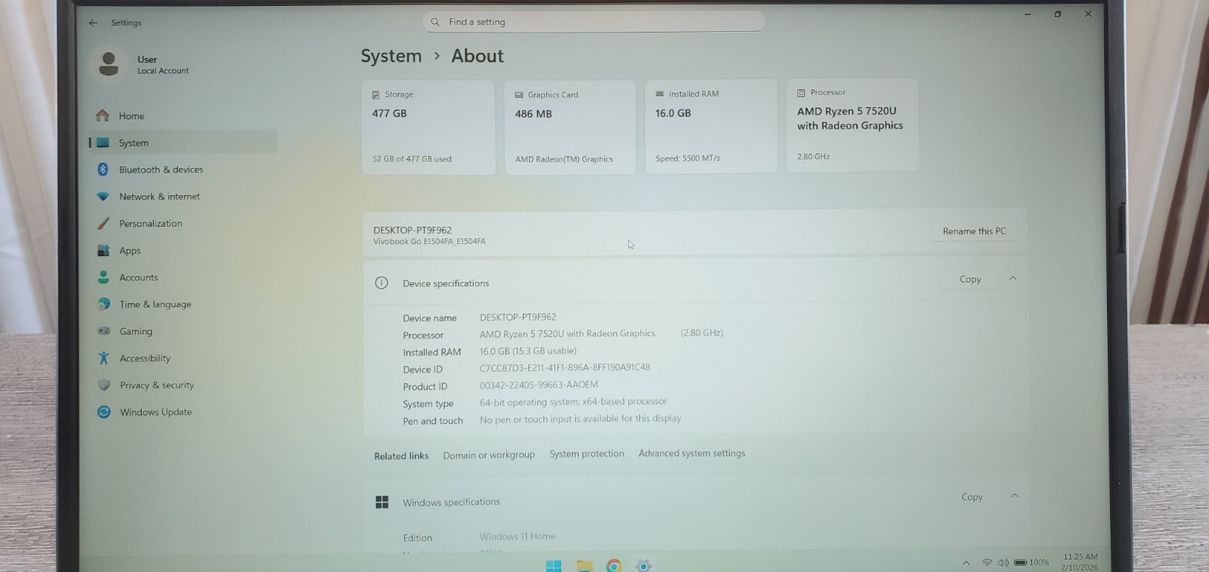
Task: Click the battery 100% indicator
Action: click(x=1031, y=563)
